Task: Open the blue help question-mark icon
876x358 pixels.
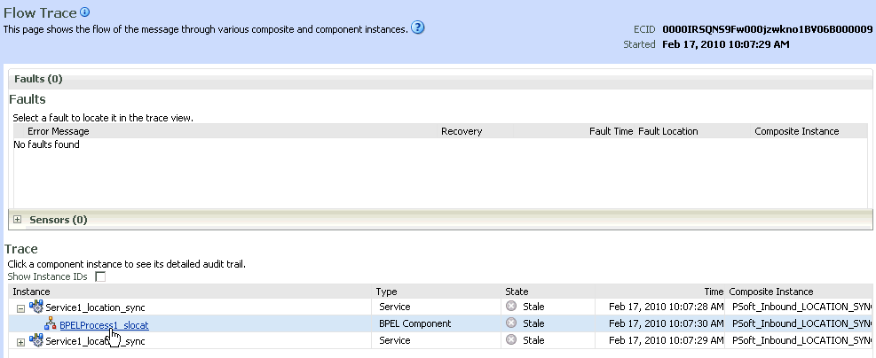Action: pyautogui.click(x=417, y=27)
